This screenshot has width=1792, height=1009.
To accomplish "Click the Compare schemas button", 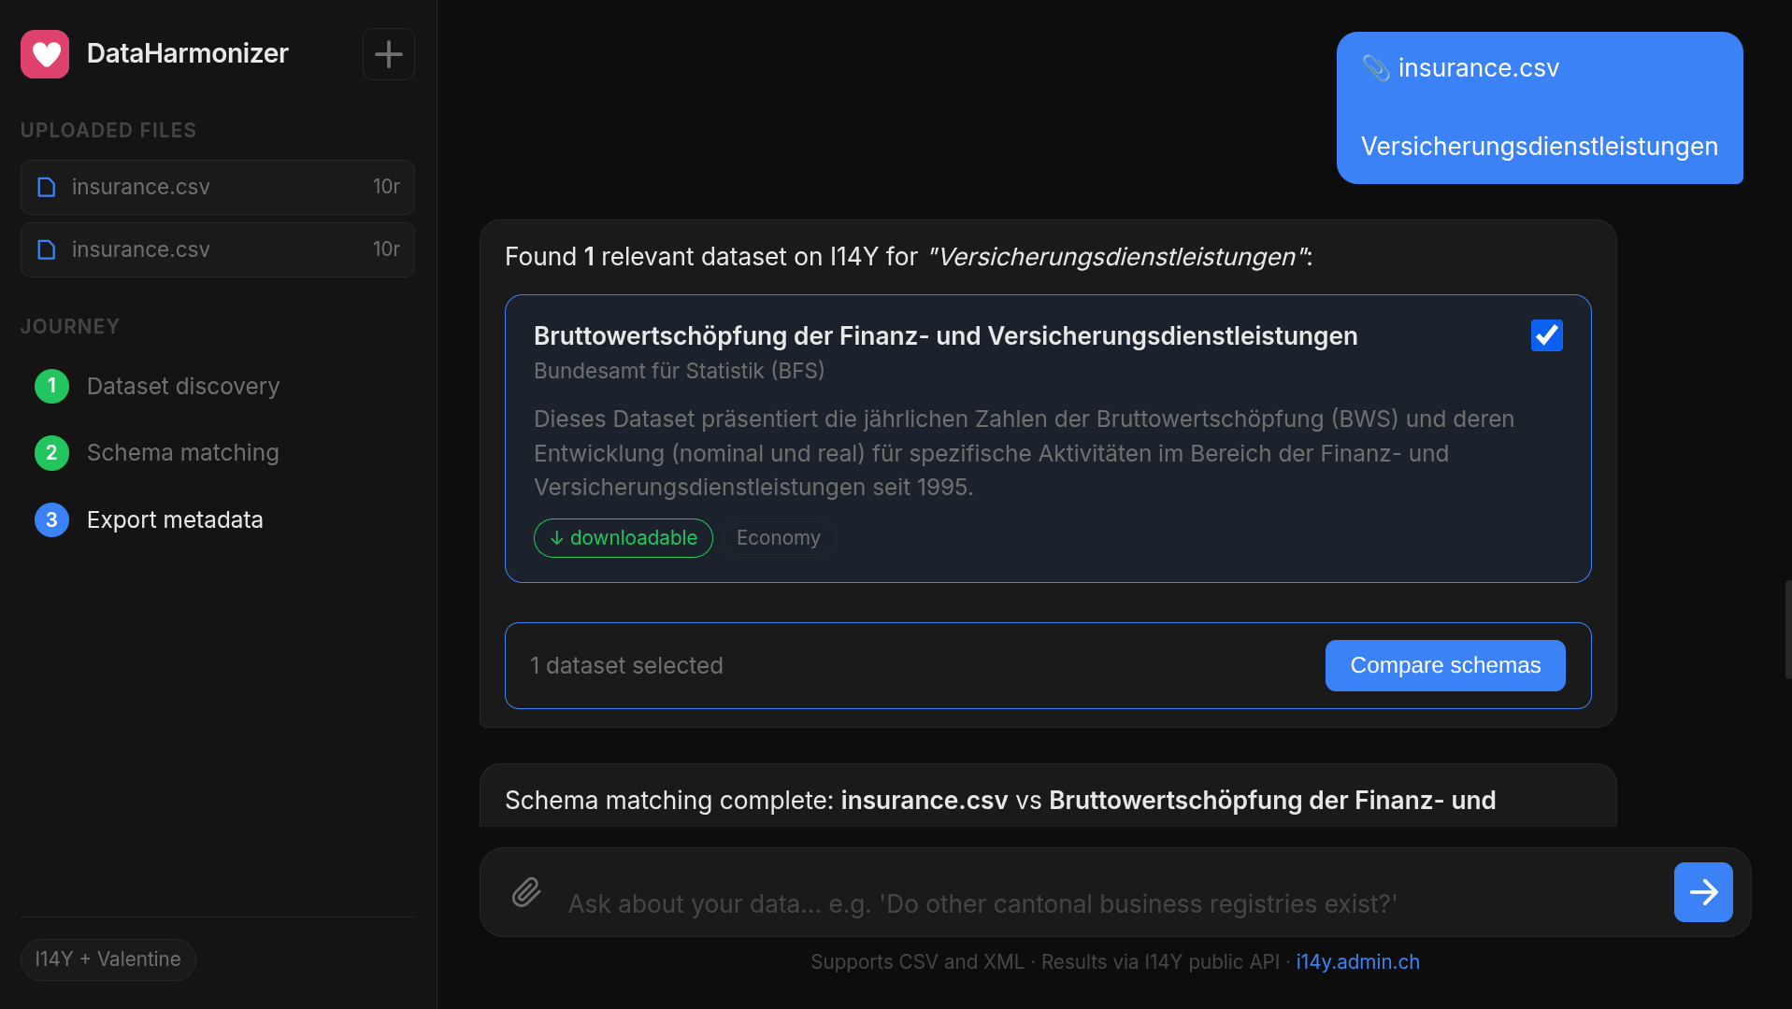I will tap(1445, 665).
